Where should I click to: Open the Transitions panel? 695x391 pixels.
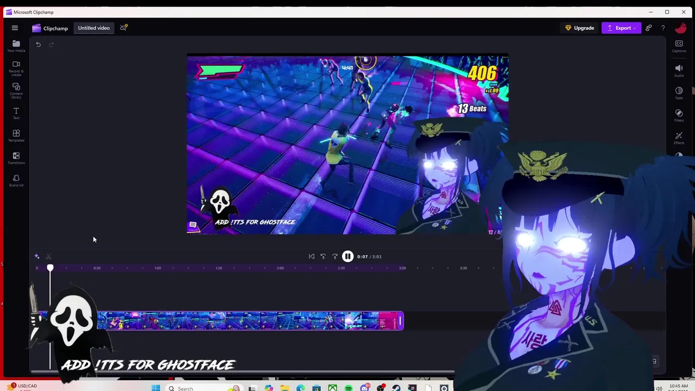(x=16, y=158)
